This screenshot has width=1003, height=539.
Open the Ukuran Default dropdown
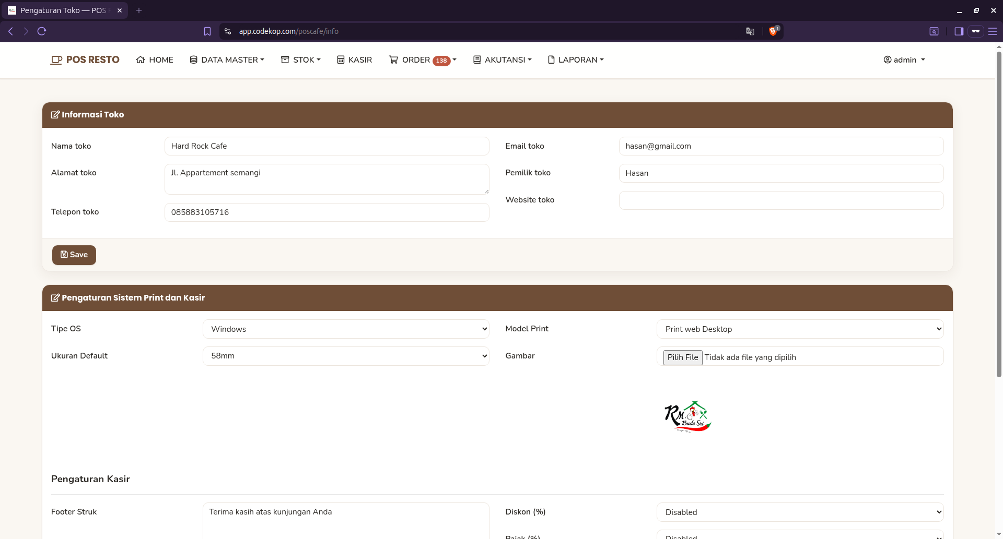pos(346,356)
